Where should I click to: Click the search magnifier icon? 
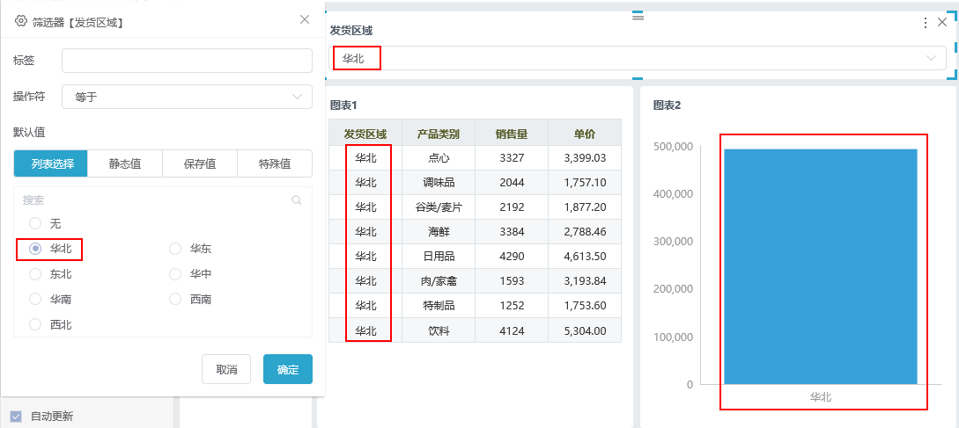[x=297, y=199]
